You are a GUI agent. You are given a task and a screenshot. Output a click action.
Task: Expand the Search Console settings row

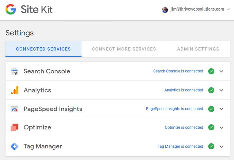tap(221, 71)
